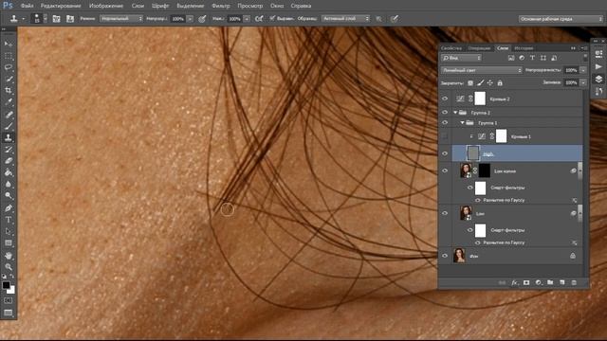Image resolution: width=607 pixels, height=341 pixels.
Task: Select the Dodge tool
Action: click(x=9, y=196)
